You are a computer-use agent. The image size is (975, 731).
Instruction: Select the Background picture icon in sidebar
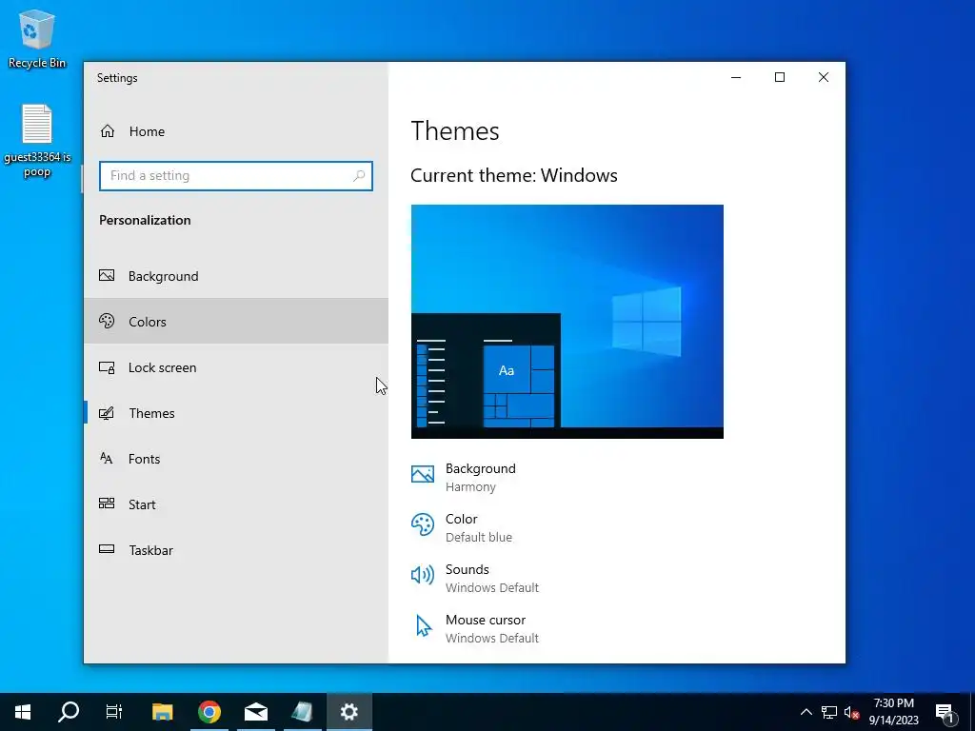pyautogui.click(x=107, y=275)
